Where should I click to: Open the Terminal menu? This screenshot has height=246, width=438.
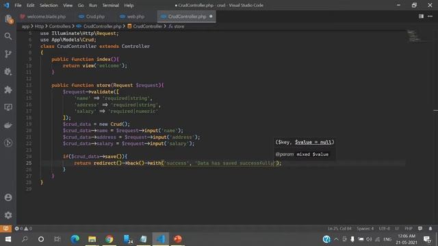(111, 5)
